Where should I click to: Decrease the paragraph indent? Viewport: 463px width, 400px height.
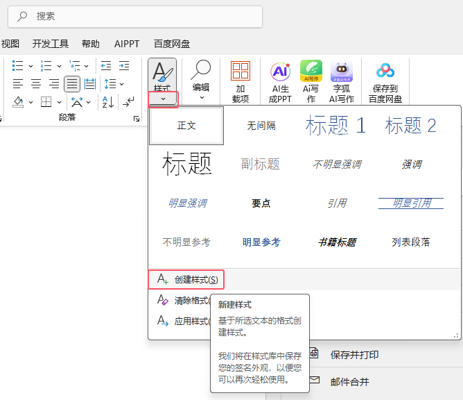(x=106, y=66)
